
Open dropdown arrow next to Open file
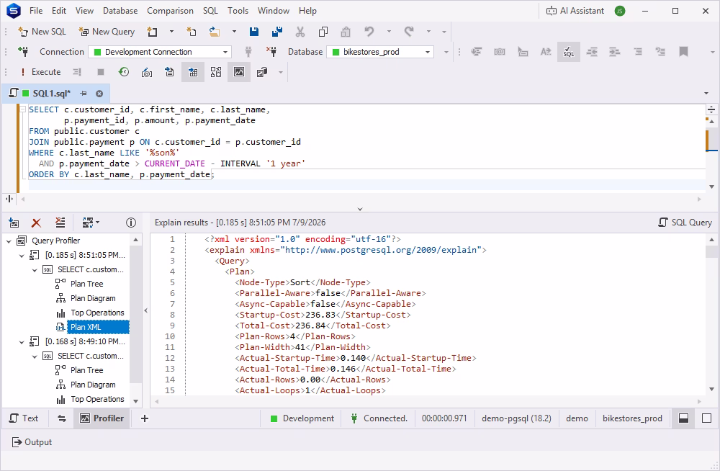point(234,31)
